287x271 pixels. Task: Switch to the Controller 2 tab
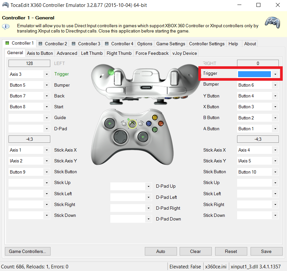tap(53, 44)
